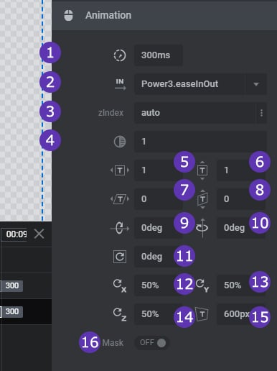Click the mouse icon beside Animation header
The image size is (277, 371).
(69, 16)
